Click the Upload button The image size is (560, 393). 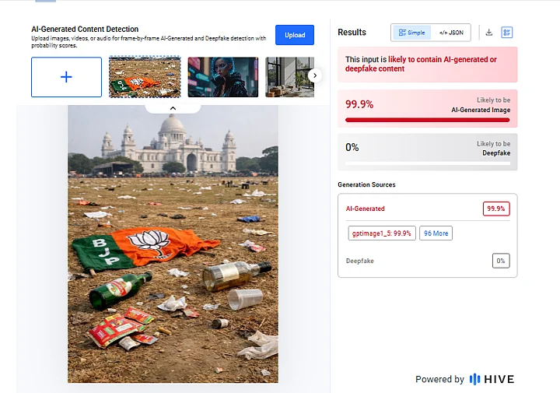tap(295, 35)
